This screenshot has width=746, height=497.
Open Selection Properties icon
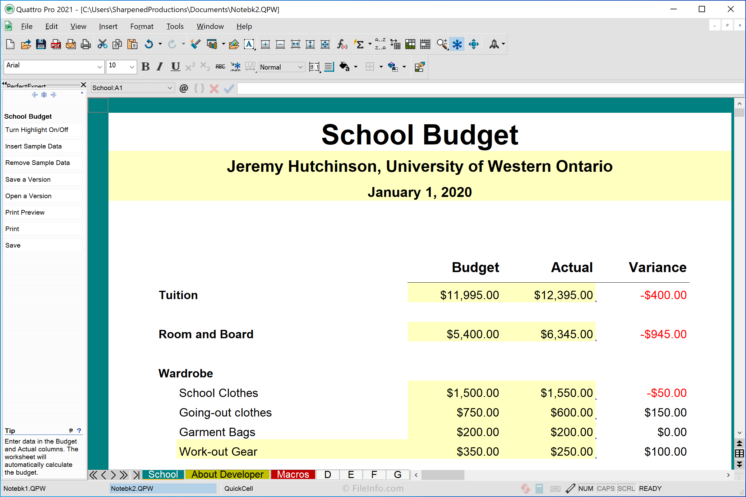coord(419,67)
